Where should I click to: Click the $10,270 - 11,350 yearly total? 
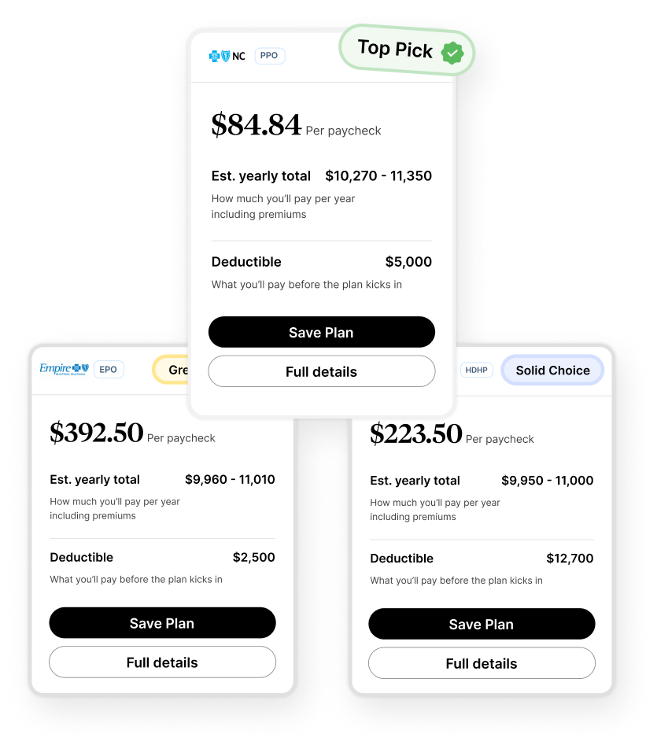378,176
